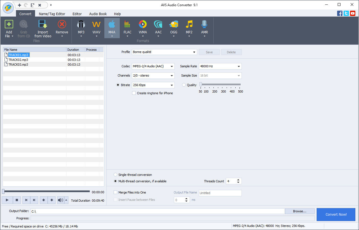Expand the M4A format dropdown arrow
This screenshot has height=230, width=359.
[x=112, y=36]
